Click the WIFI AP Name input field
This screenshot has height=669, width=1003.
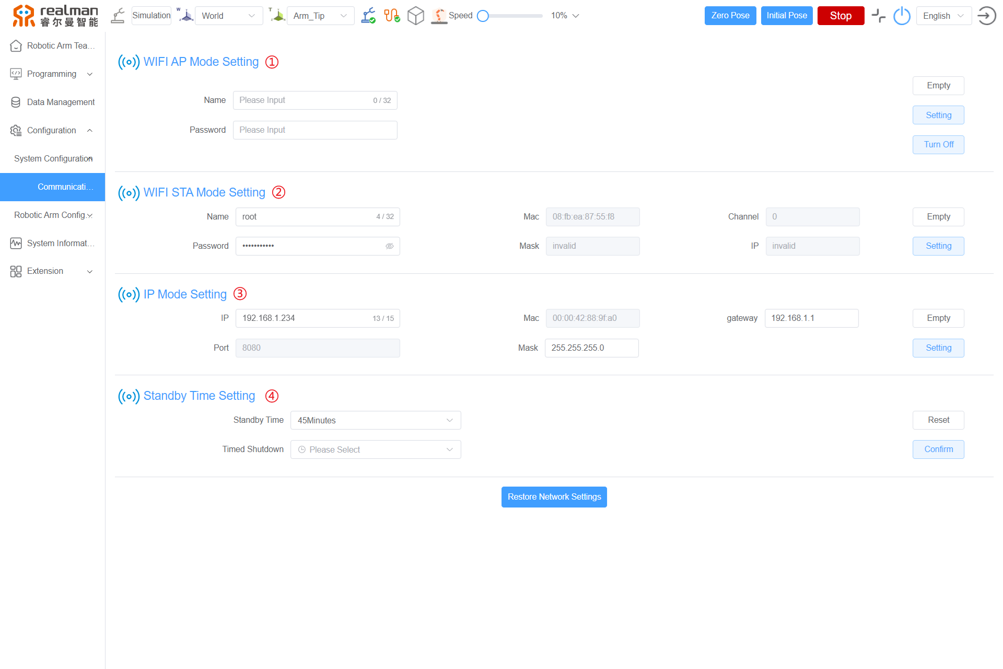pos(304,100)
